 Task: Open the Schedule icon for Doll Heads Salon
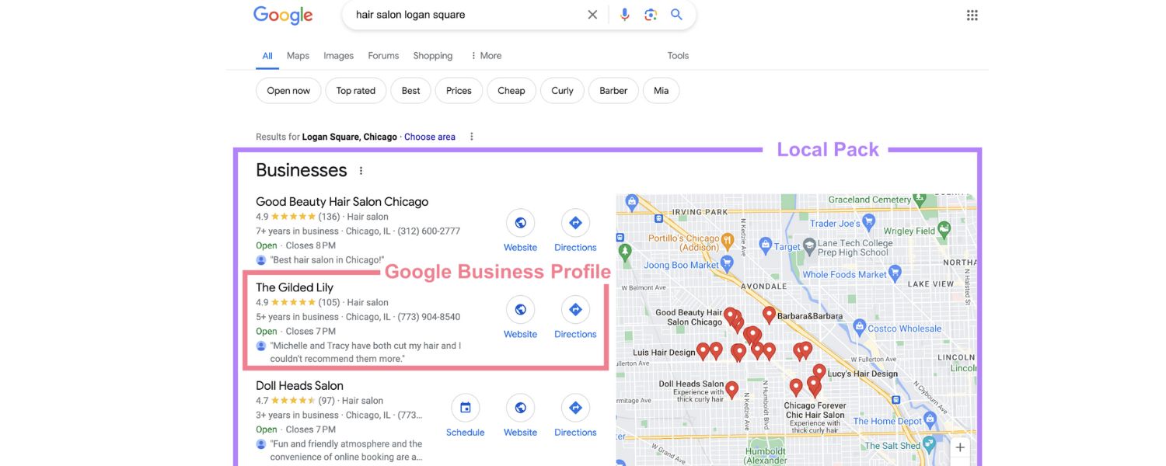tap(465, 406)
